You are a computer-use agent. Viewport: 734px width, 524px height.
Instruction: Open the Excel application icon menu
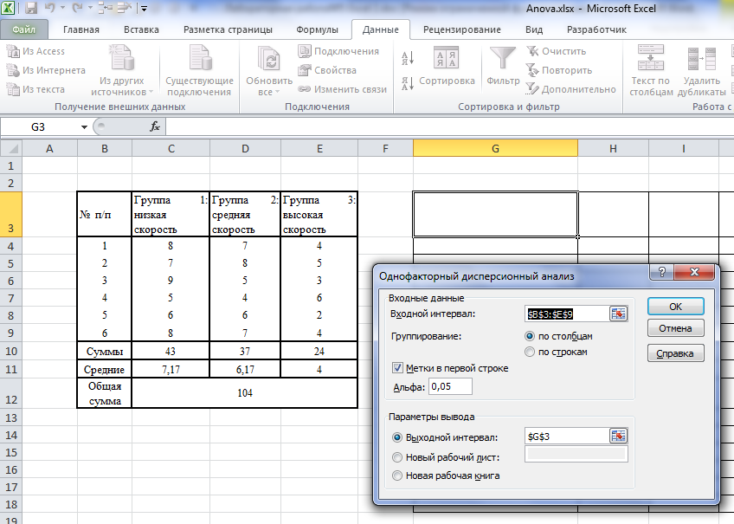(x=9, y=8)
